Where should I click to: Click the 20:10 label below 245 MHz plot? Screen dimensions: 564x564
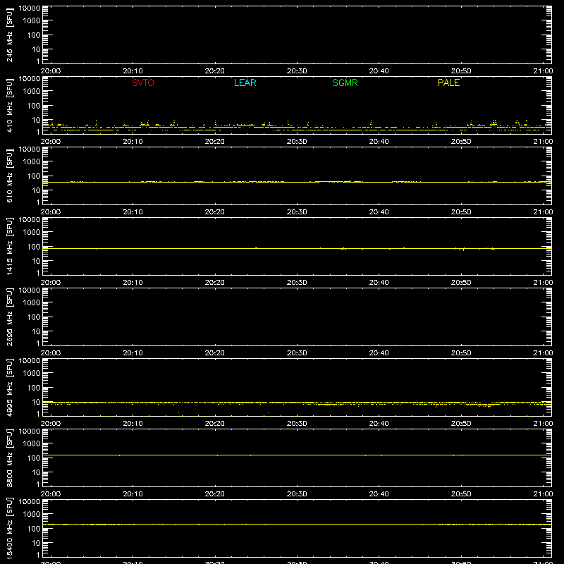point(133,71)
